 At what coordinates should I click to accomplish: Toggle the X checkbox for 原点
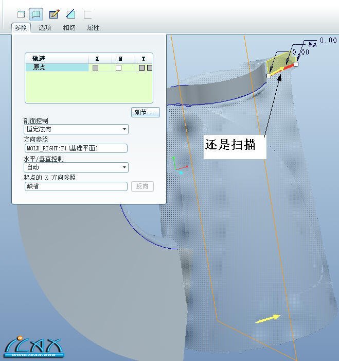tap(95, 67)
